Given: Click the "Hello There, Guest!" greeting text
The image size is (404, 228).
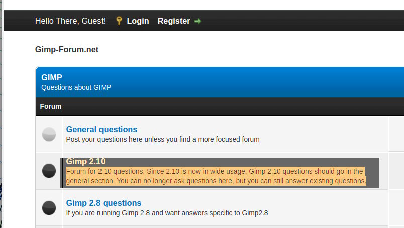Looking at the screenshot, I should [x=70, y=21].
